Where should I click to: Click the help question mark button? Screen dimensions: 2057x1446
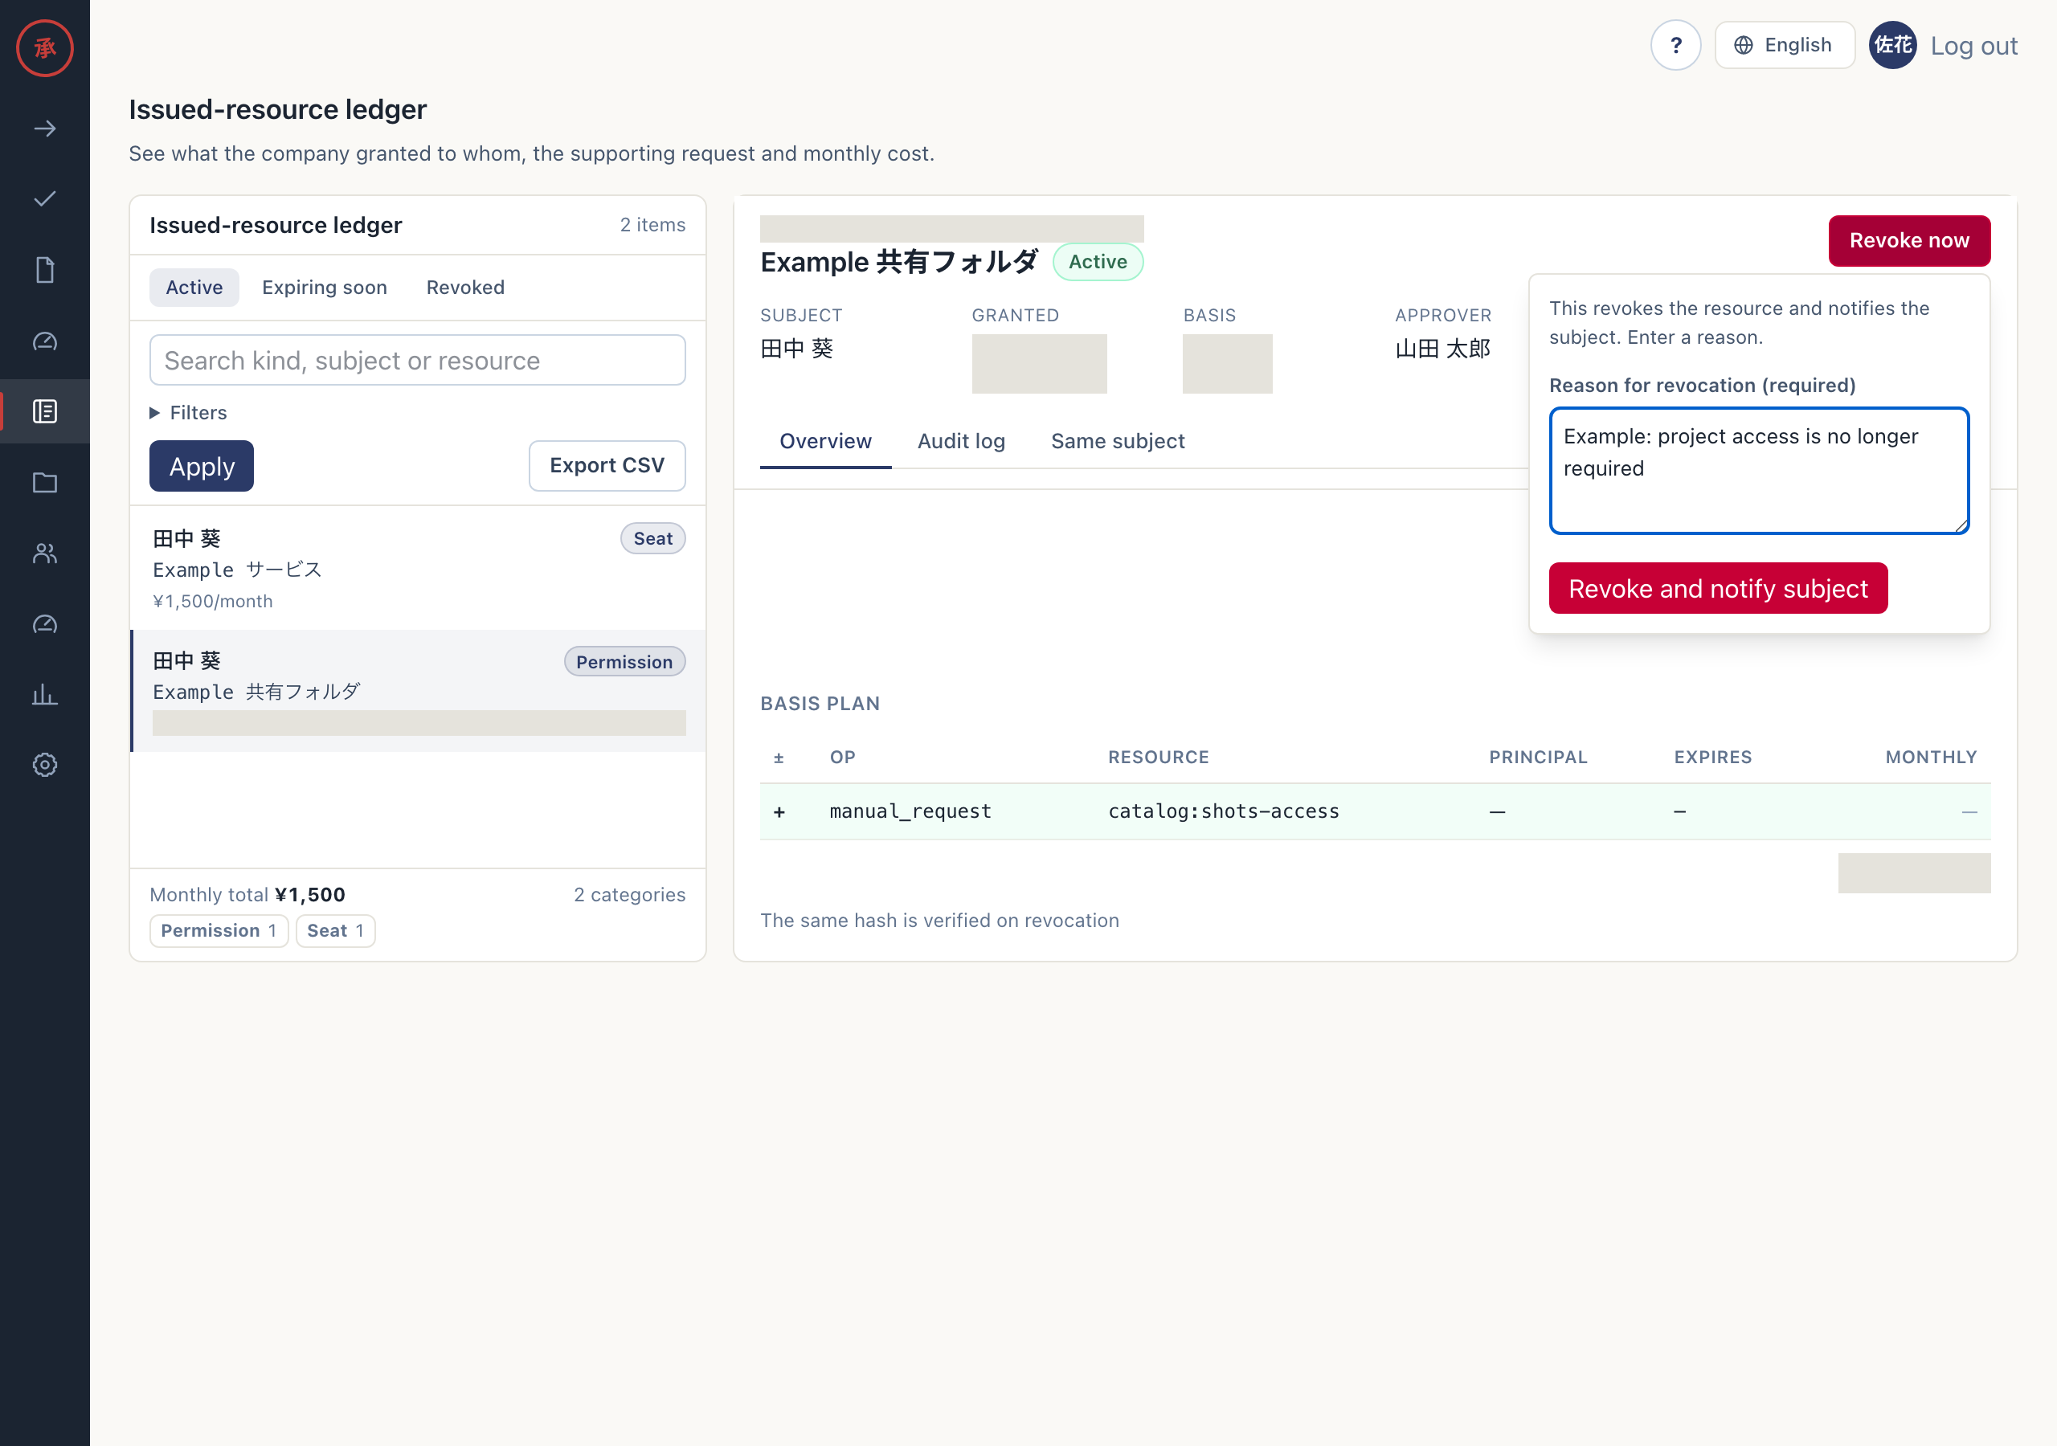(1675, 45)
